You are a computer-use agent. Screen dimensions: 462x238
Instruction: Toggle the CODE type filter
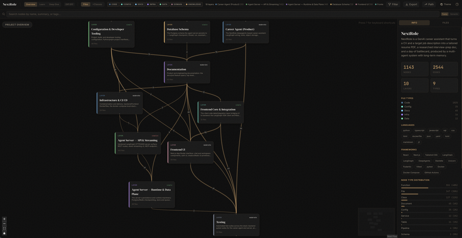tap(113, 4)
